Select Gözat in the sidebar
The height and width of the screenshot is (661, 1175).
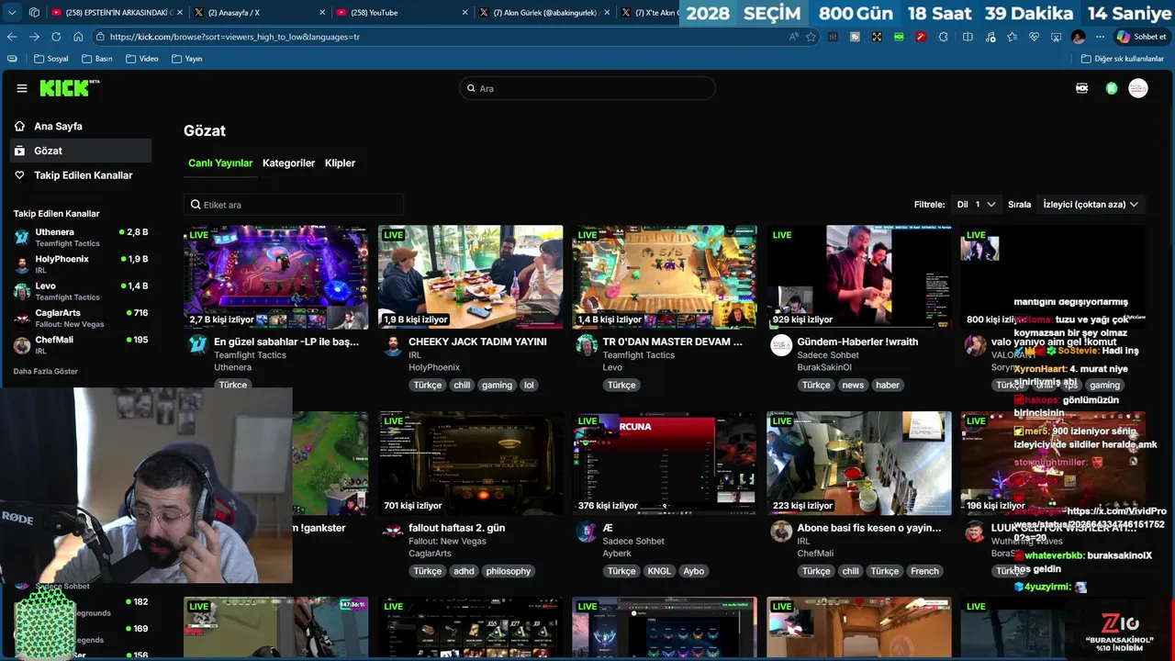tap(81, 151)
